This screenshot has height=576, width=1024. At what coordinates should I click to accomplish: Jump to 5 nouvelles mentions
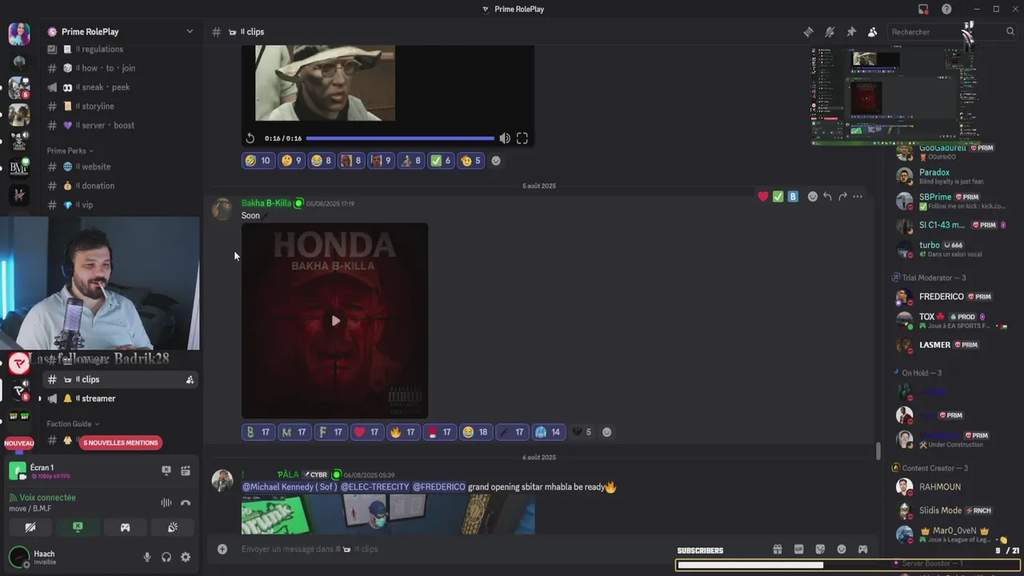pos(120,442)
